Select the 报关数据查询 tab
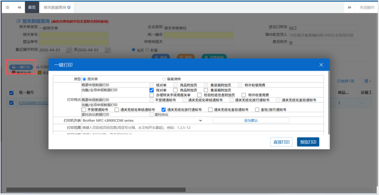The image size is (379, 195). click(55, 7)
